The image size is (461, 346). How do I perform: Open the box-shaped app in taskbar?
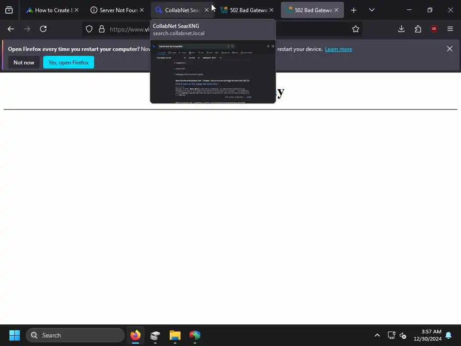pyautogui.click(x=155, y=335)
